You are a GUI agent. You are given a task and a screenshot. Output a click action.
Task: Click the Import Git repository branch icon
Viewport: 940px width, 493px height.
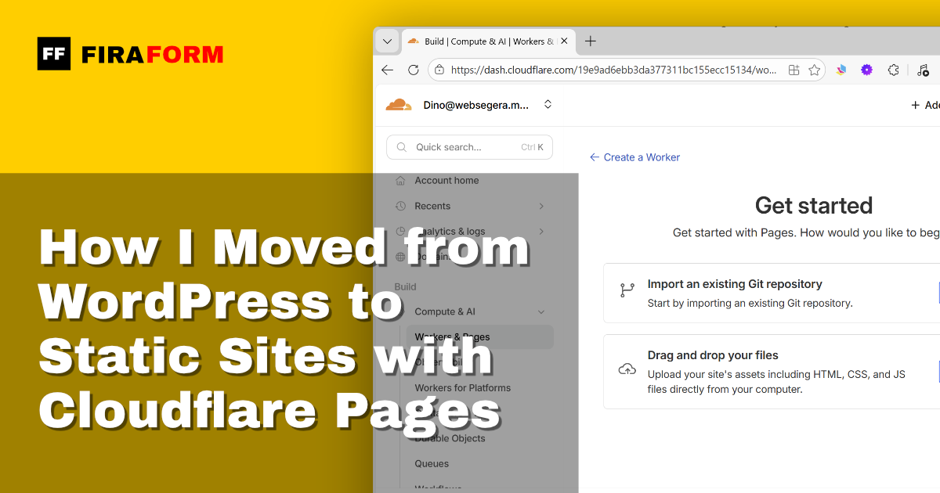point(627,290)
